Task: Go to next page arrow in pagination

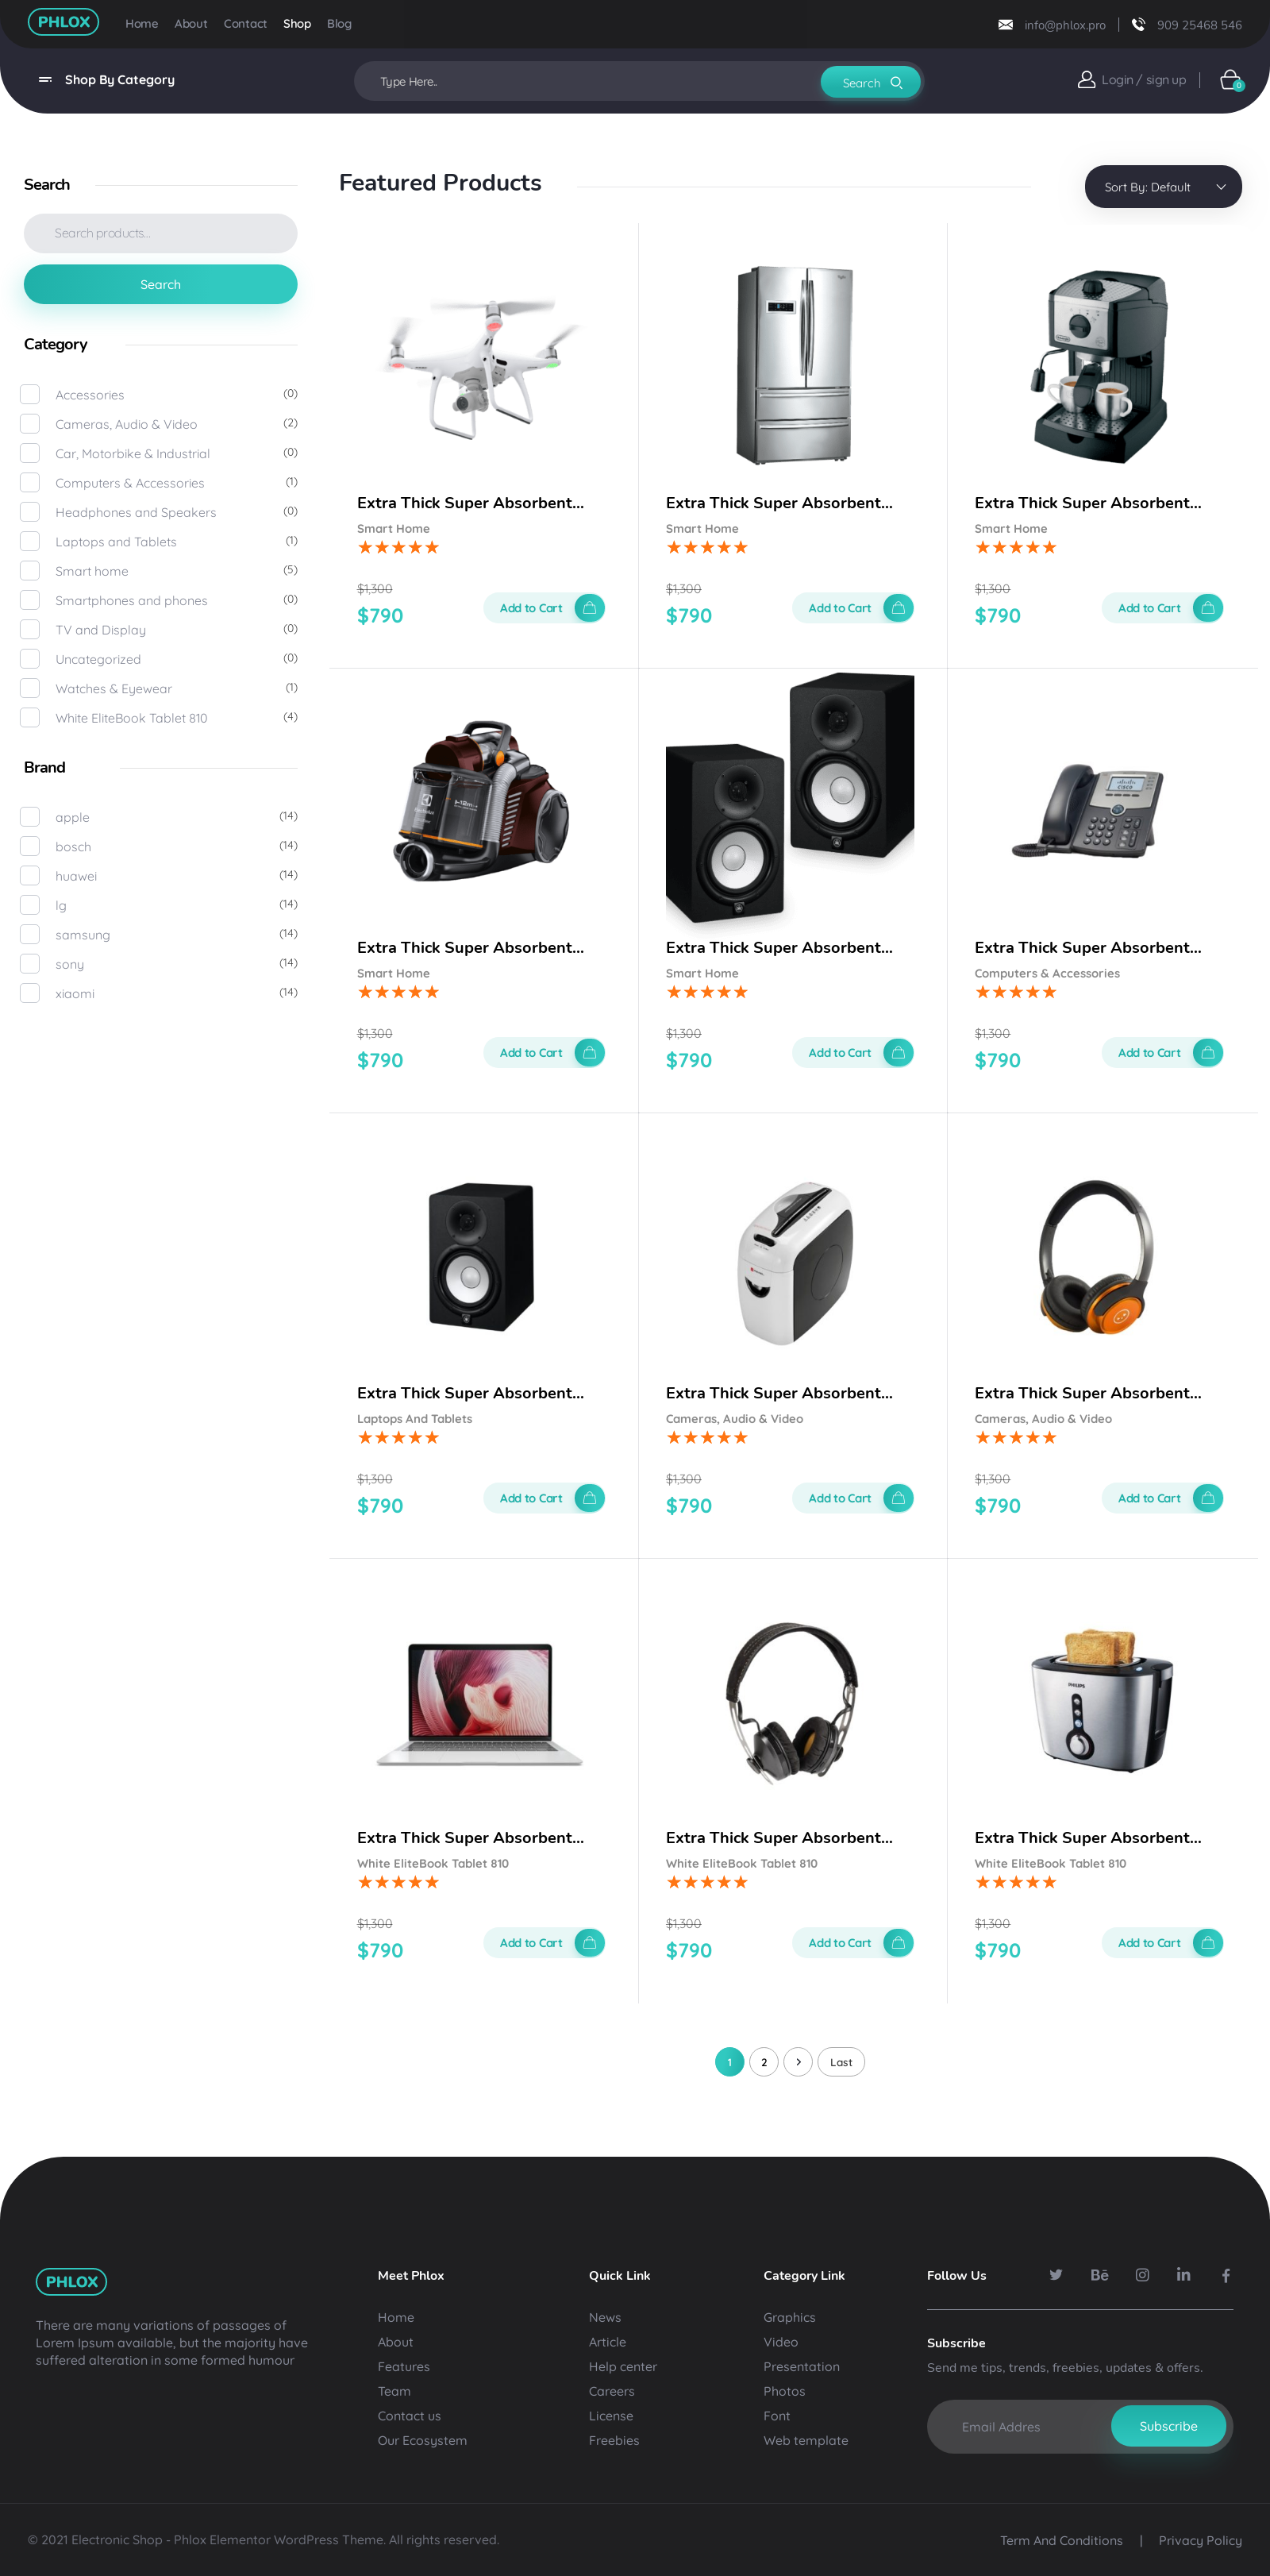Action: point(799,2062)
